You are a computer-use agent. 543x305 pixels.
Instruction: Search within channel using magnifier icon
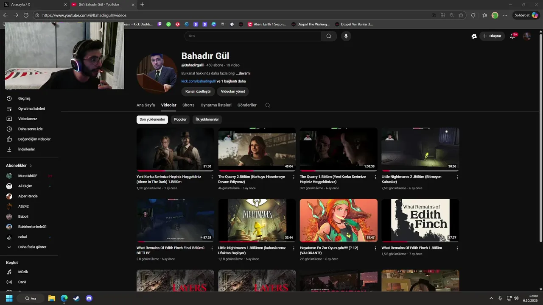pyautogui.click(x=268, y=105)
